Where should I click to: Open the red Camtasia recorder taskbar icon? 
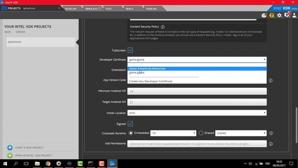102,164
